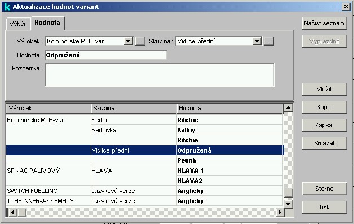
Task: Sort by the Hodnota column header
Action: click(229, 109)
